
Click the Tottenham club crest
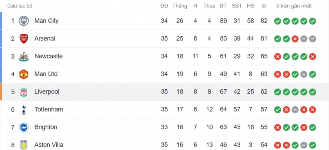click(x=24, y=110)
